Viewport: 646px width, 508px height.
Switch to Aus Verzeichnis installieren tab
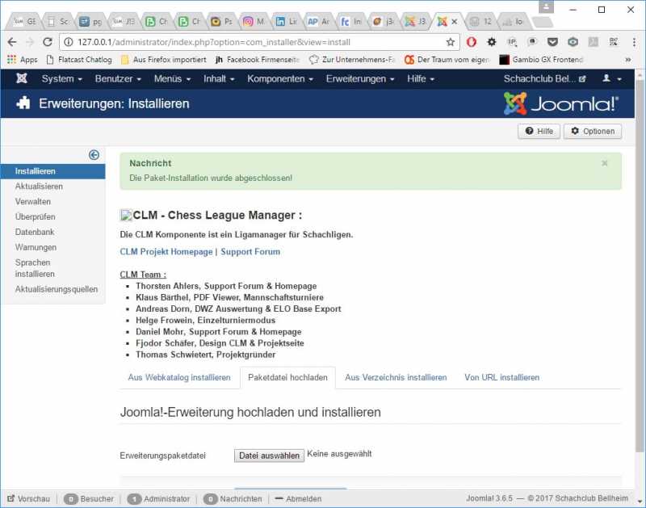(396, 377)
